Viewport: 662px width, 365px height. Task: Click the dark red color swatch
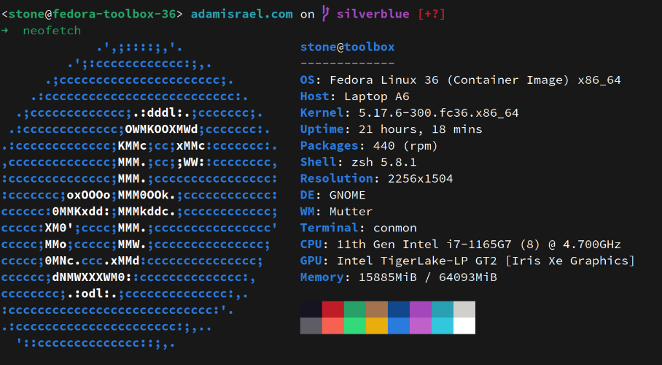click(x=333, y=310)
